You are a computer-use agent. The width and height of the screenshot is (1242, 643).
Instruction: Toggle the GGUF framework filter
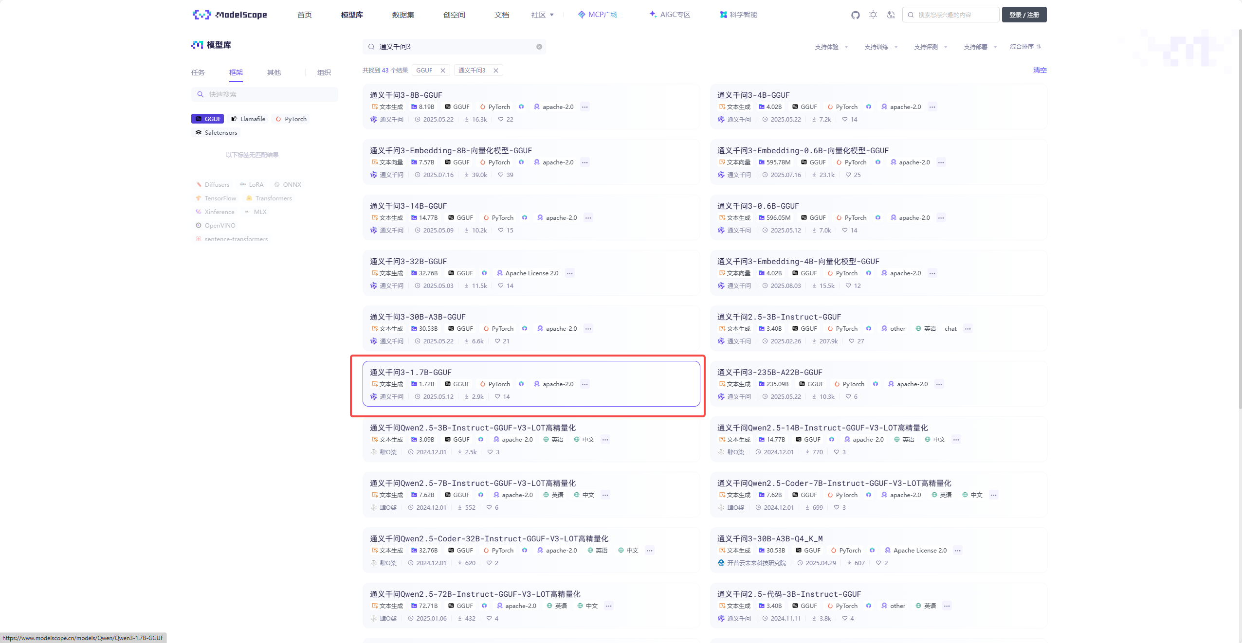tap(208, 119)
